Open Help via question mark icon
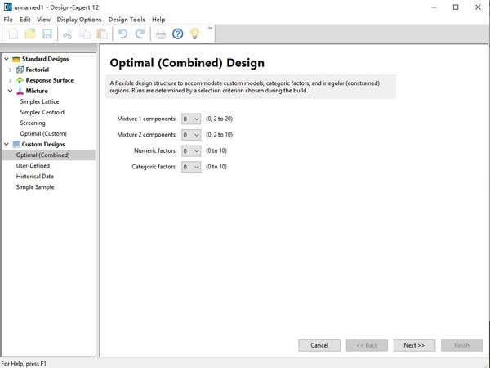This screenshot has height=368, width=490. pyautogui.click(x=178, y=34)
